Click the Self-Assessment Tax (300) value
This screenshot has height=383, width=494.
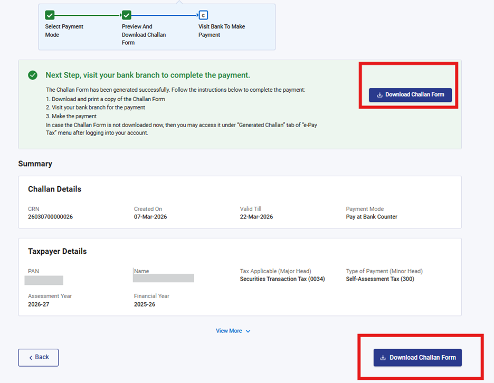[x=380, y=279]
